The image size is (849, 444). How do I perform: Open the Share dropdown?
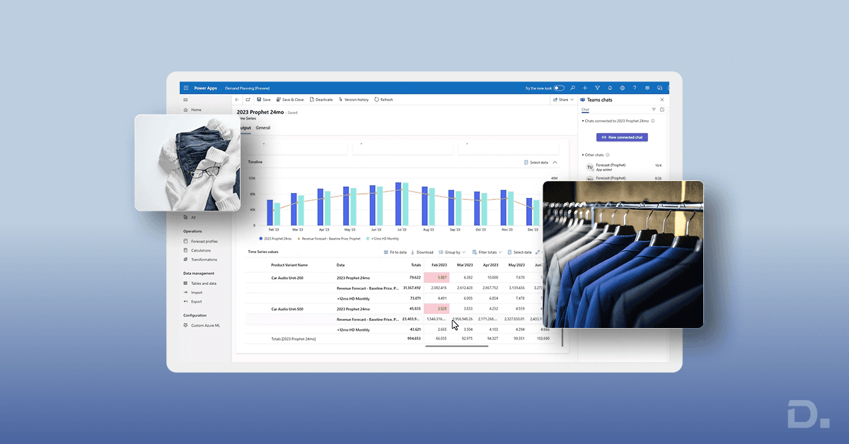pyautogui.click(x=563, y=100)
